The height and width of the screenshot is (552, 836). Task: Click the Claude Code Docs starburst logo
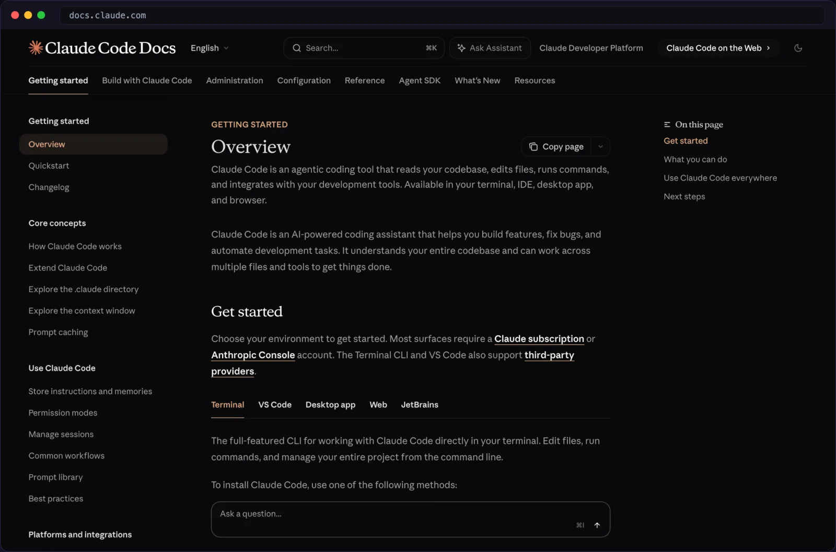(36, 48)
